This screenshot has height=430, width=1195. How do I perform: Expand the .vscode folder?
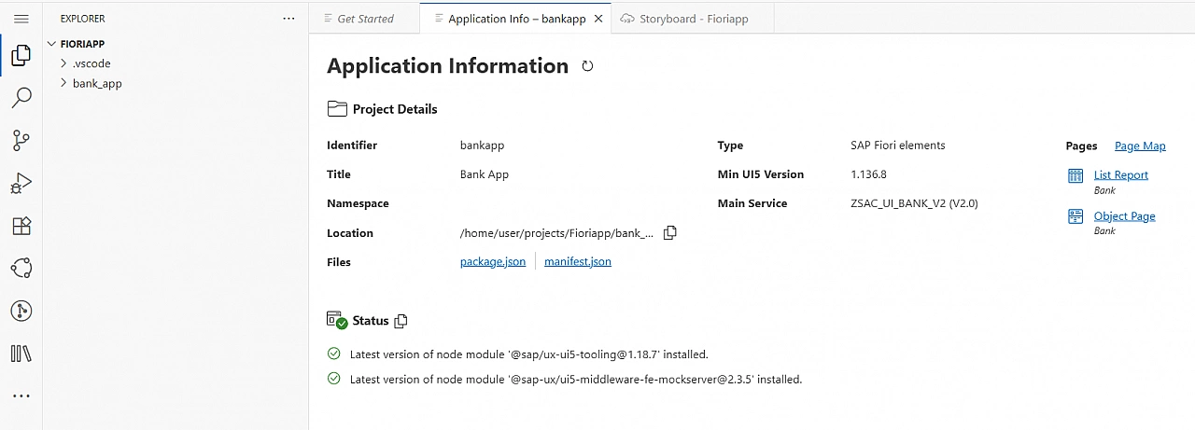click(91, 63)
